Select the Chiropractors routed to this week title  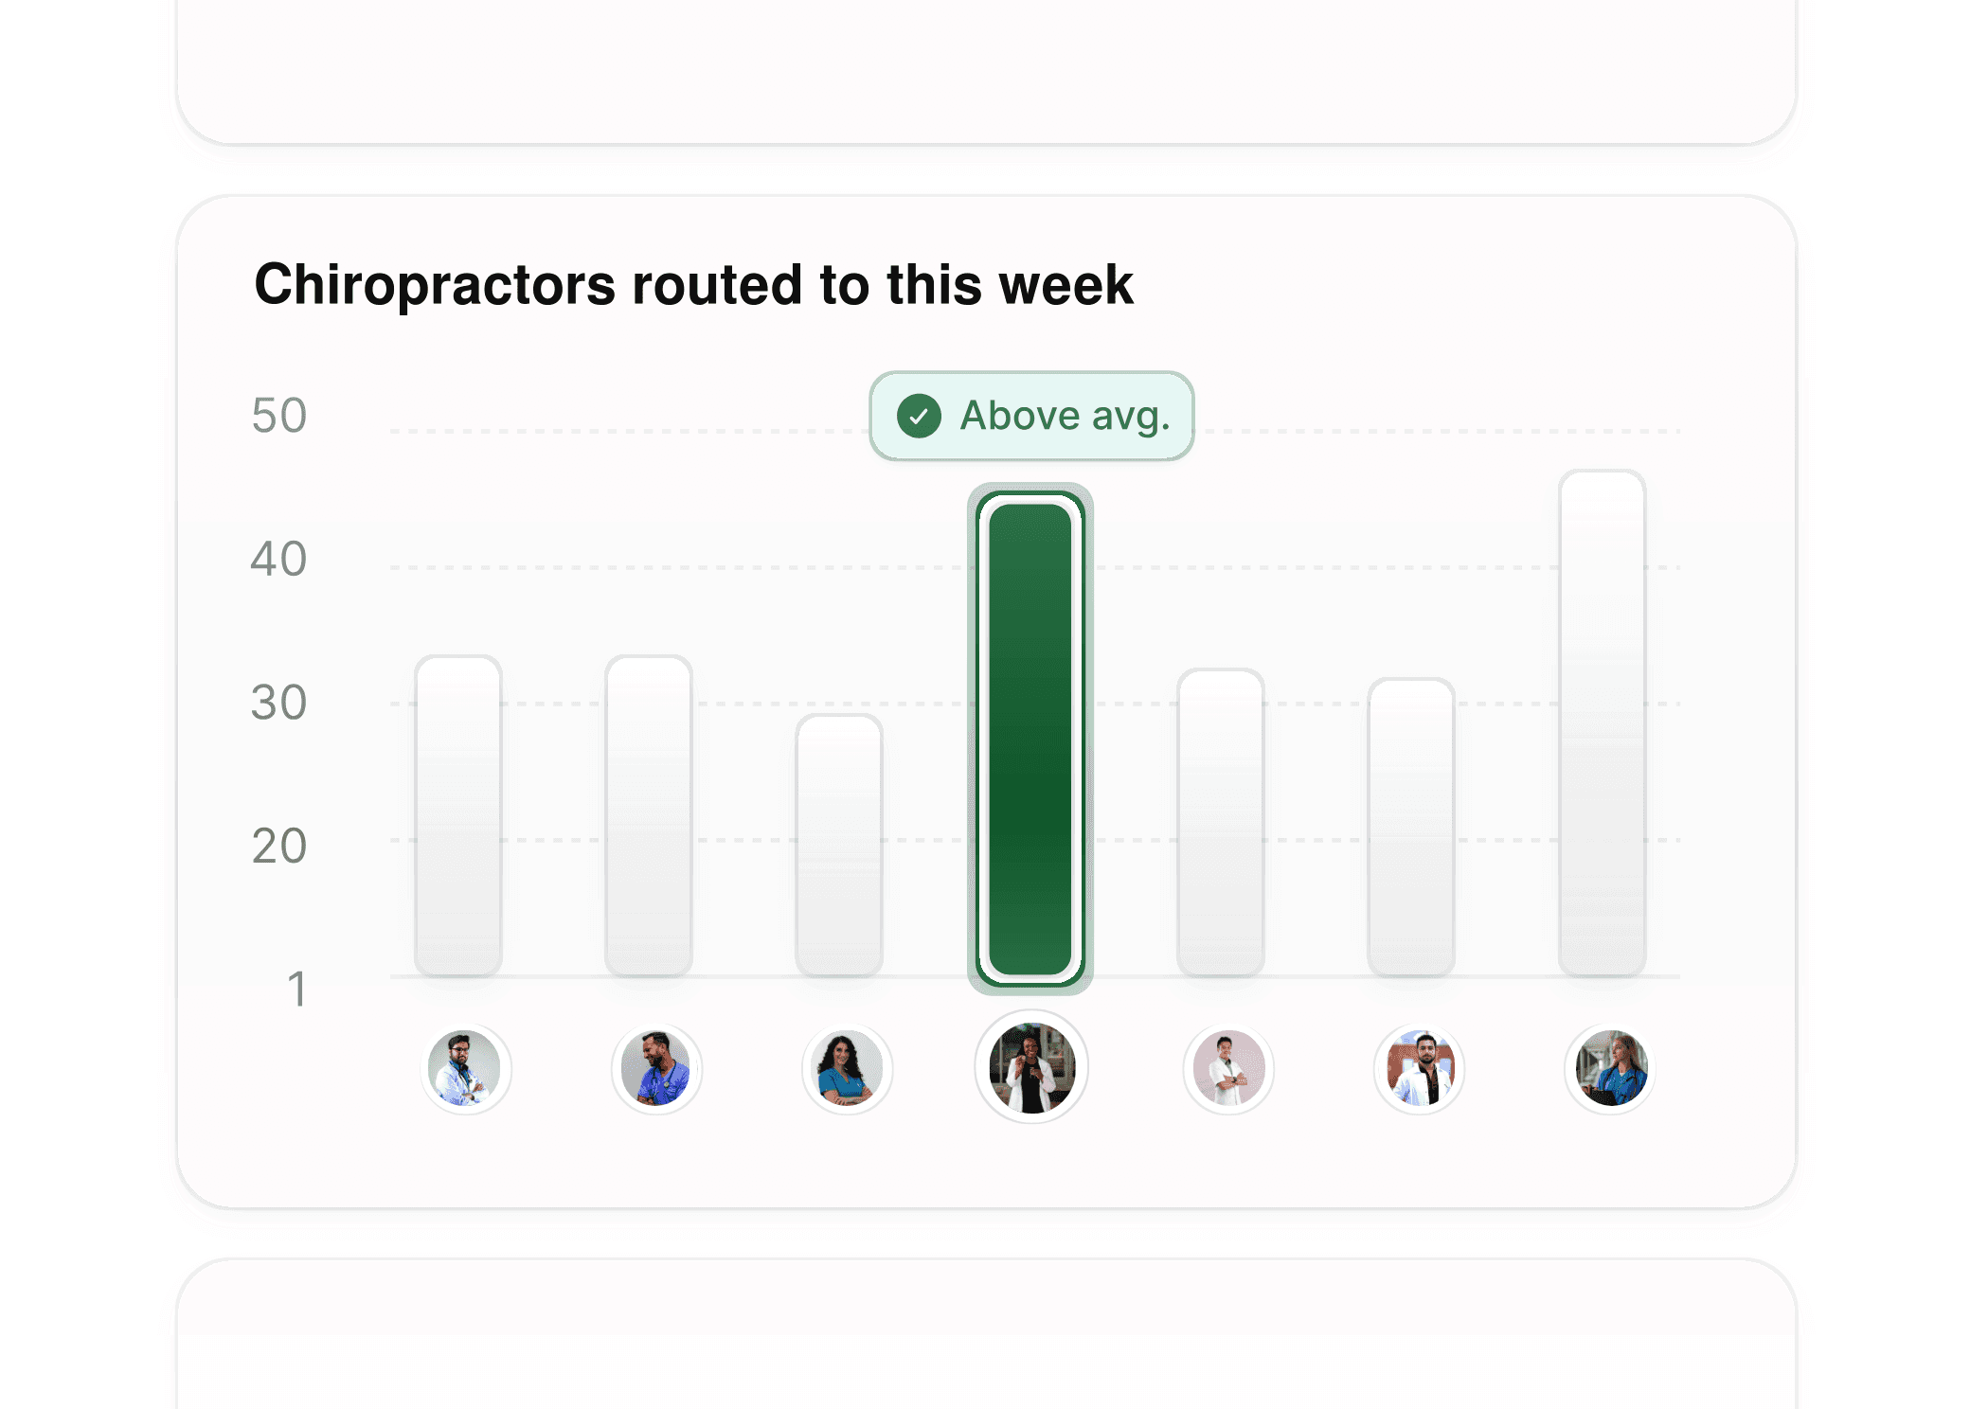[x=694, y=284]
